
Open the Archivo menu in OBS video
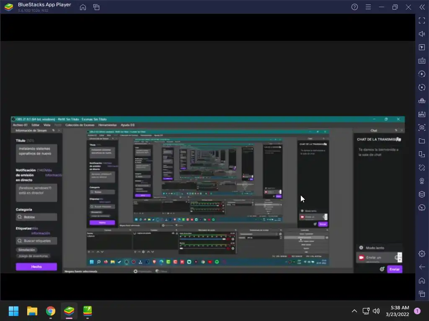(x=20, y=125)
